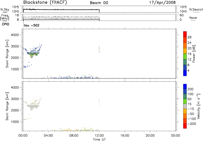This screenshot has width=203, height=141.
Task: Click the Nave legend label
Action: click(193, 18)
